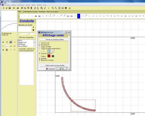The height and width of the screenshot is (116, 145).
Task: Click the trash can icon under vehicles
Action: (33, 30)
